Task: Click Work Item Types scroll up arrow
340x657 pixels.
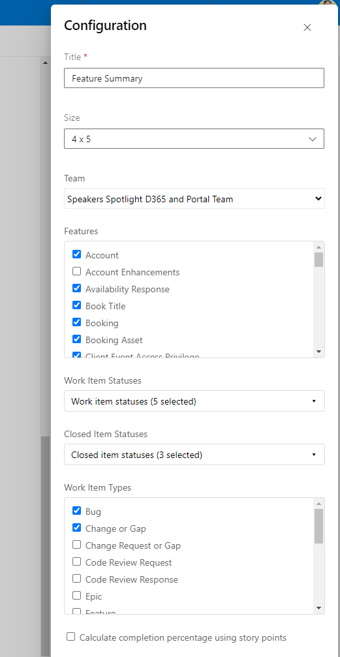Action: (318, 503)
